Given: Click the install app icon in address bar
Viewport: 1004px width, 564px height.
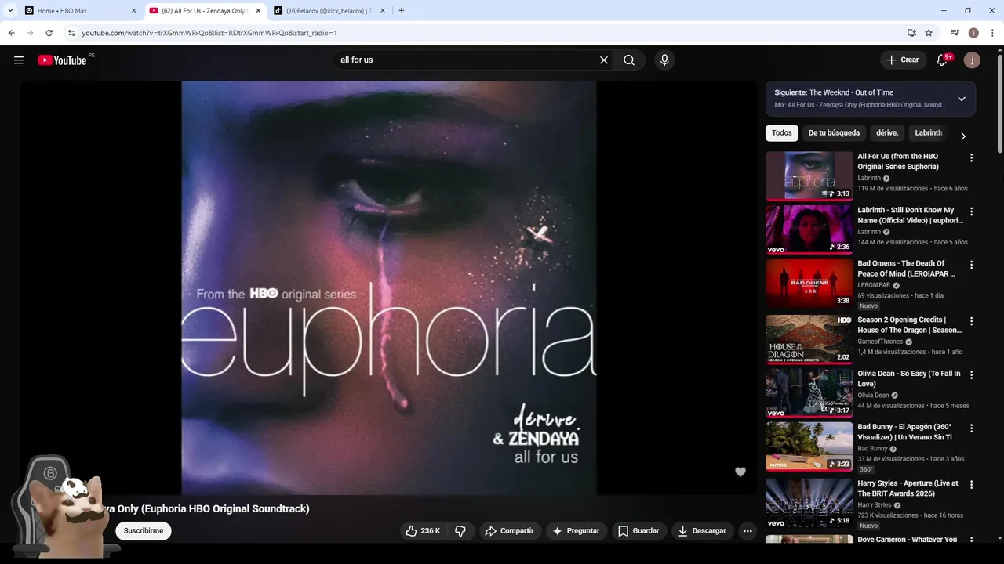Looking at the screenshot, I should pyautogui.click(x=911, y=33).
